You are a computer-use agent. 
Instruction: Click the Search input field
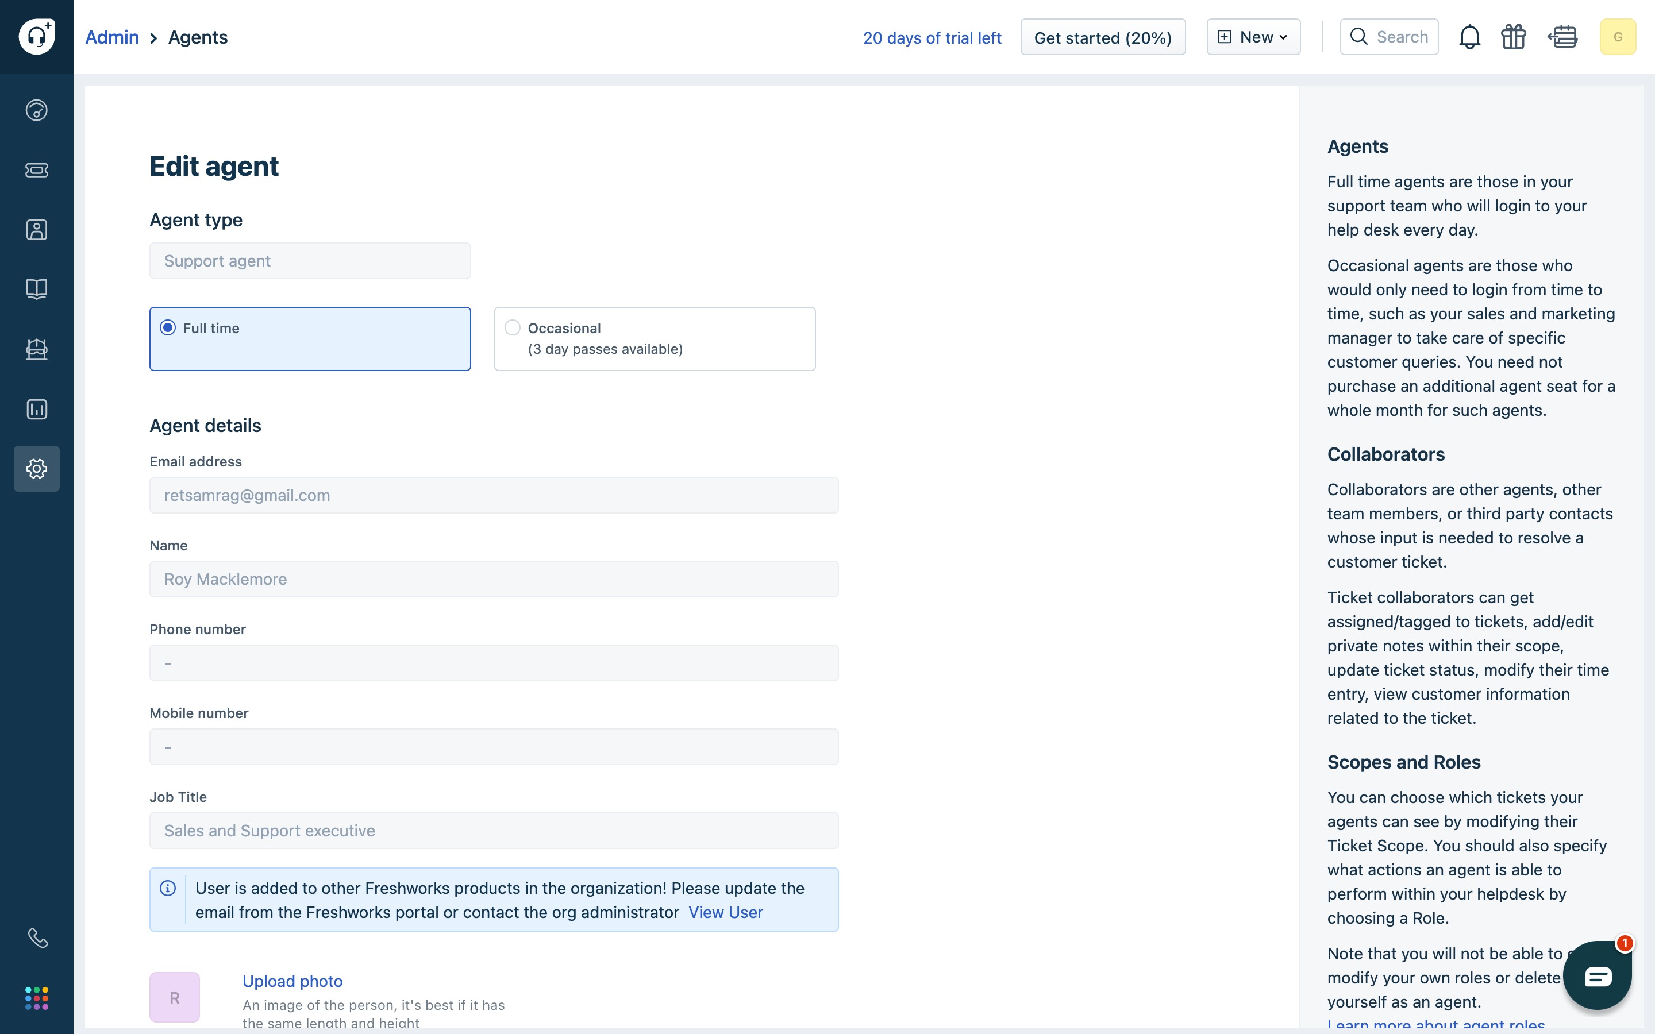point(1389,37)
